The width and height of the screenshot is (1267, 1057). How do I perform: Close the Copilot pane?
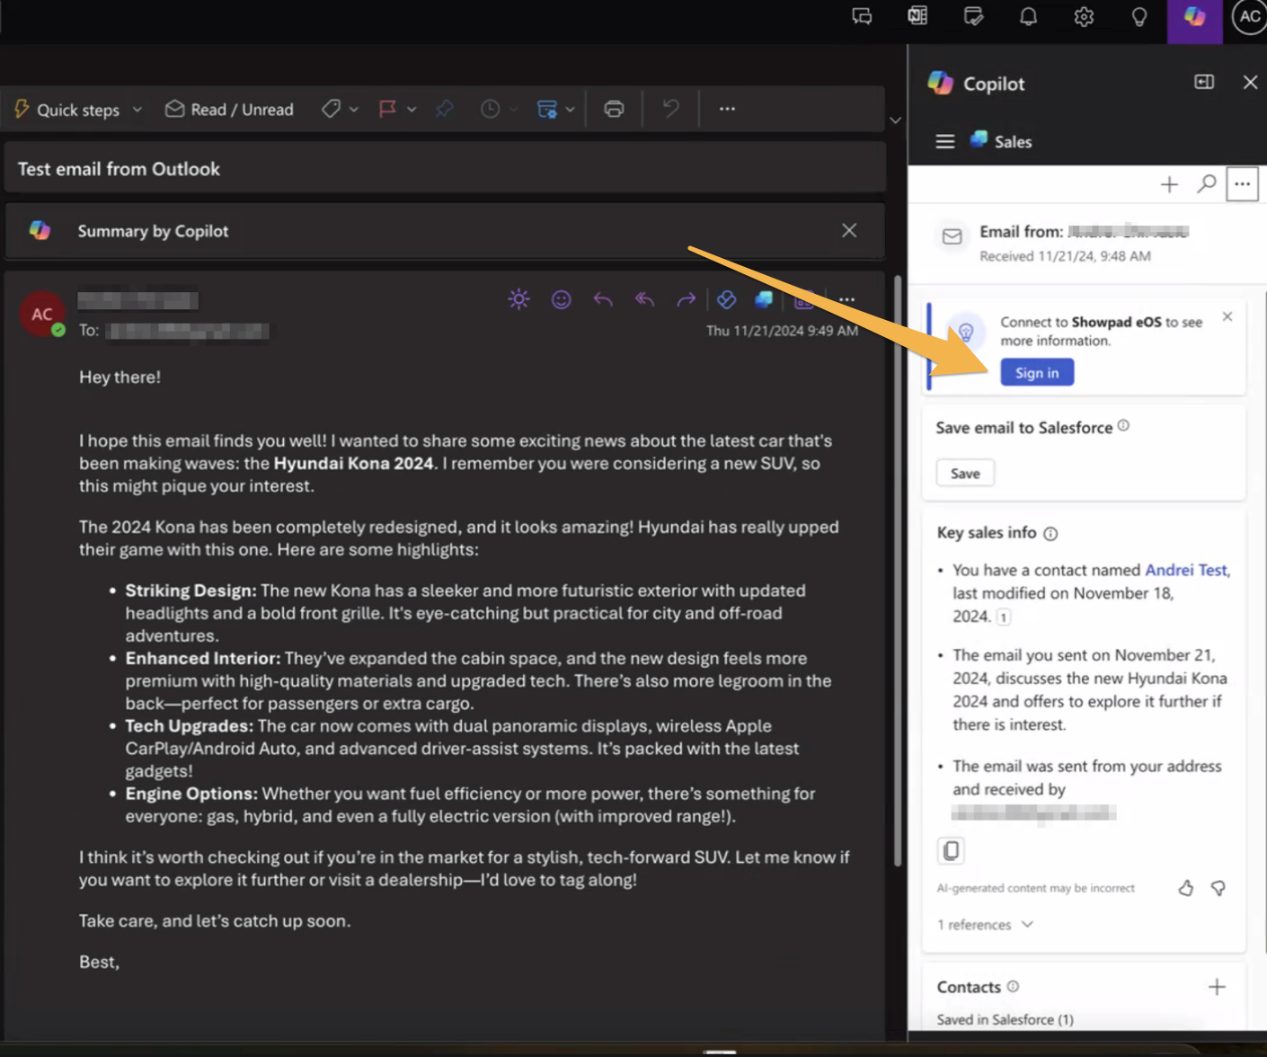[1250, 83]
